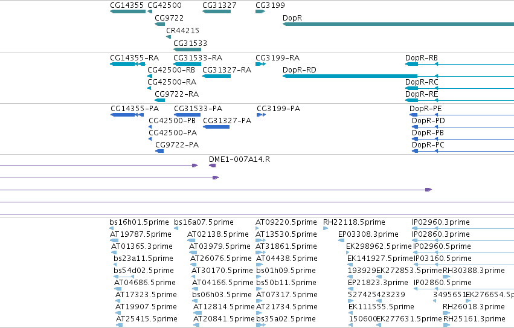Select protein CG31533-PA
This screenshot has width=514, height=328.
pos(187,115)
